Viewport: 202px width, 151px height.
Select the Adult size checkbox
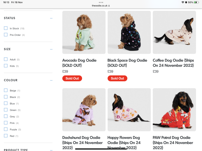click(6, 59)
